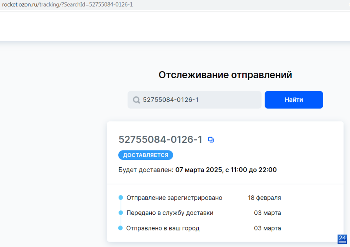
Task: Click timeline dot for Отправление зарегистрировано
Action: coord(121,198)
